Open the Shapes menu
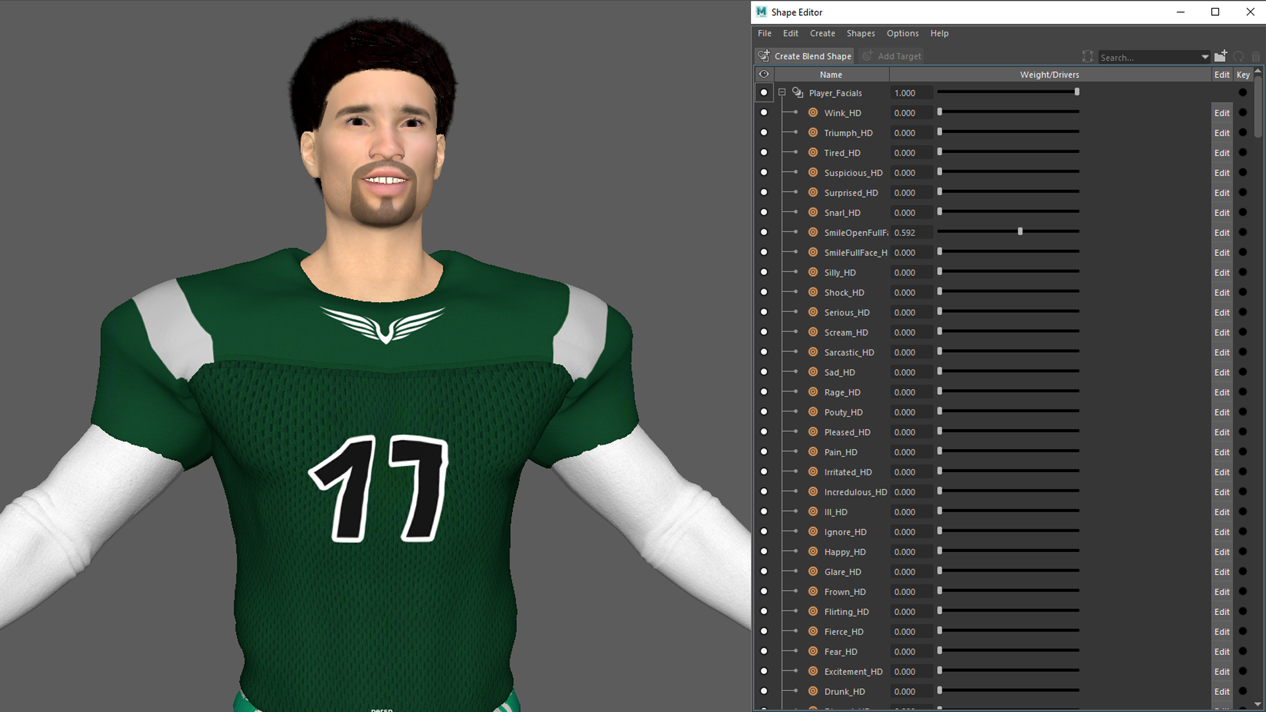 (860, 34)
